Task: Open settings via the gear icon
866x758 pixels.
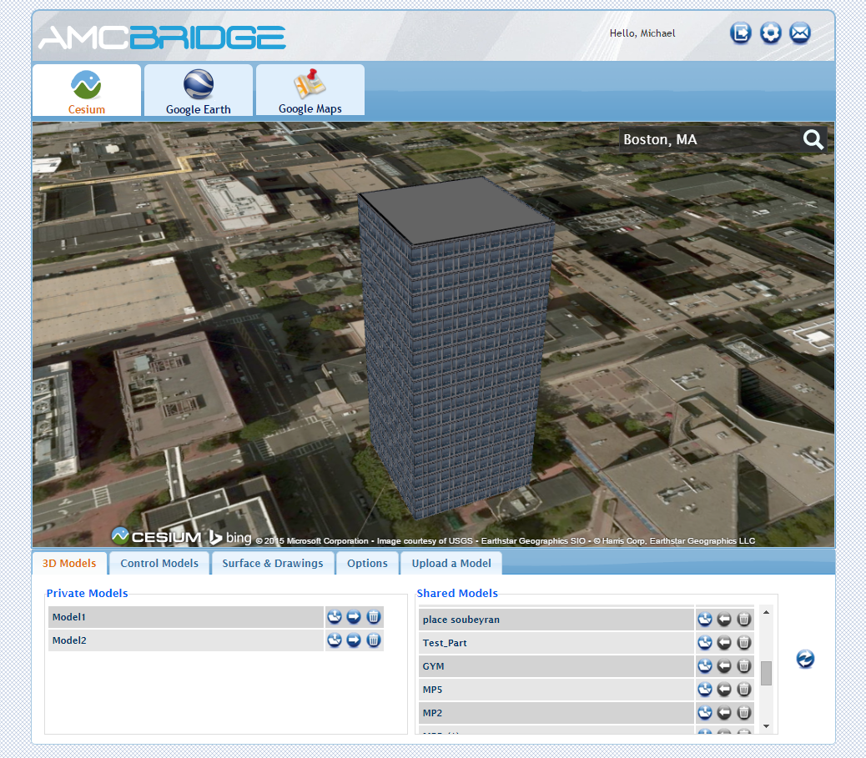Action: click(770, 33)
